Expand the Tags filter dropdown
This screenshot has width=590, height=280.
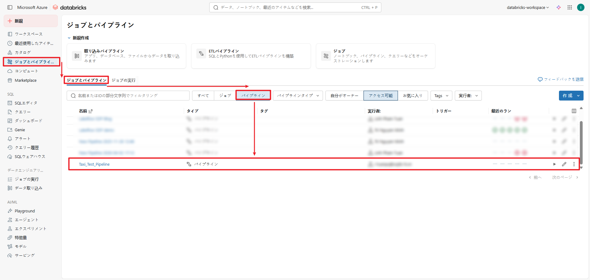441,96
